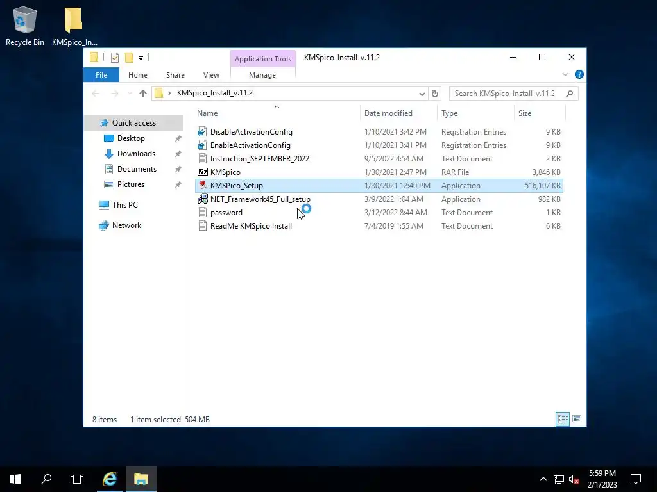Click the search magnifier icon in Explorer
The height and width of the screenshot is (492, 657).
[569, 94]
